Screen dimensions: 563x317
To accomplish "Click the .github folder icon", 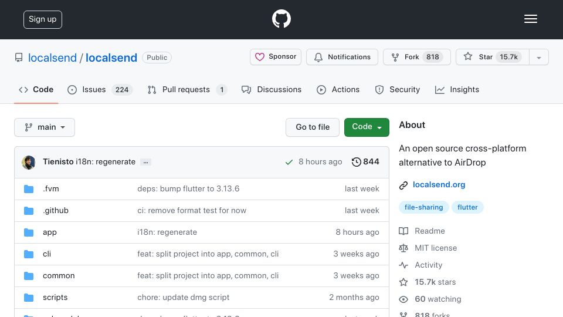I will click(x=29, y=211).
